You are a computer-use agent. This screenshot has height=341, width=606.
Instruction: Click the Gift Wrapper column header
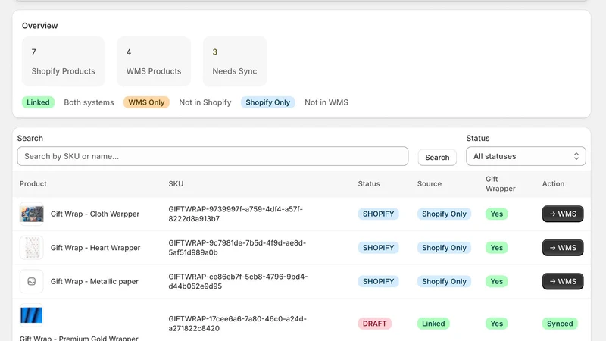point(501,183)
